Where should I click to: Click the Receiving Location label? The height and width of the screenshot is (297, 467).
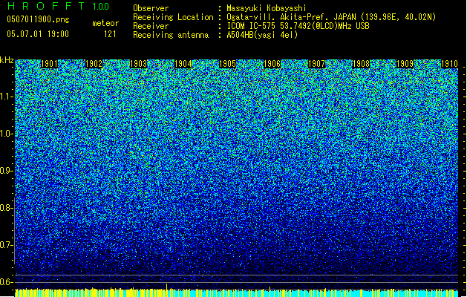click(x=173, y=17)
